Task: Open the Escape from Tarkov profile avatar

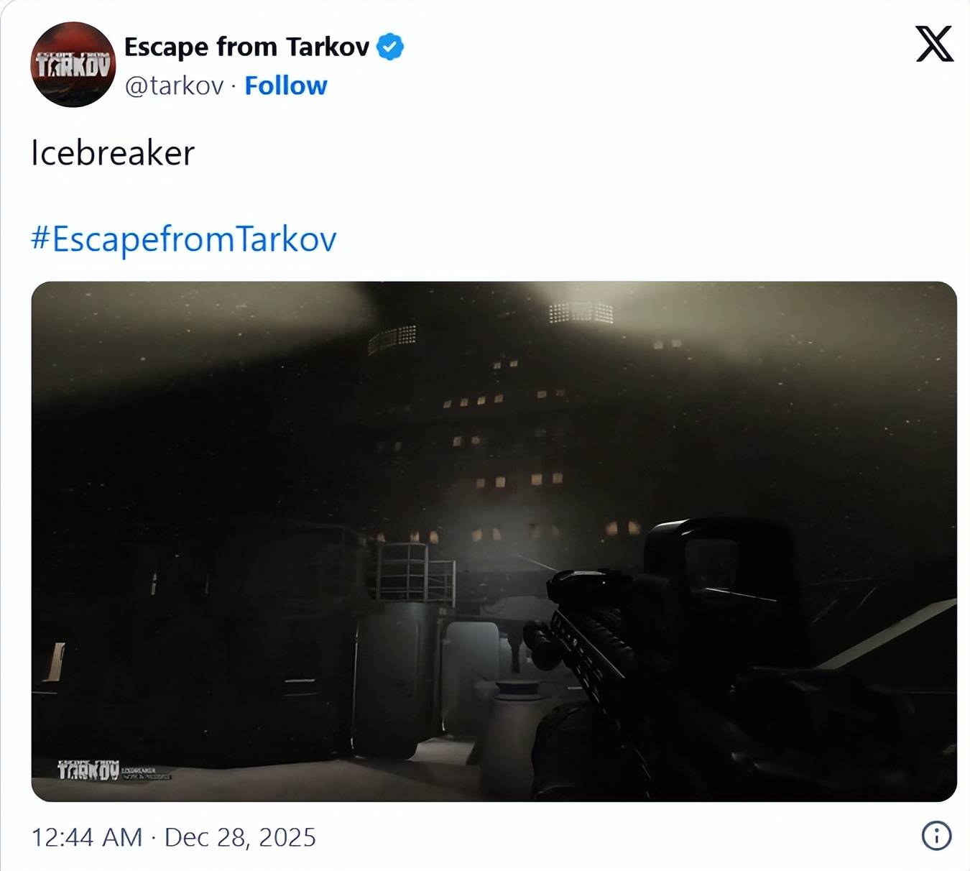Action: pyautogui.click(x=73, y=65)
